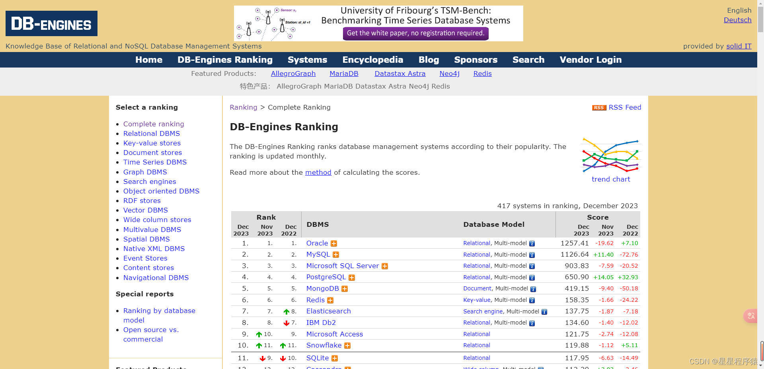Viewport: 764px width, 369px height.
Task: Select Key-value stores ranking
Action: point(152,143)
